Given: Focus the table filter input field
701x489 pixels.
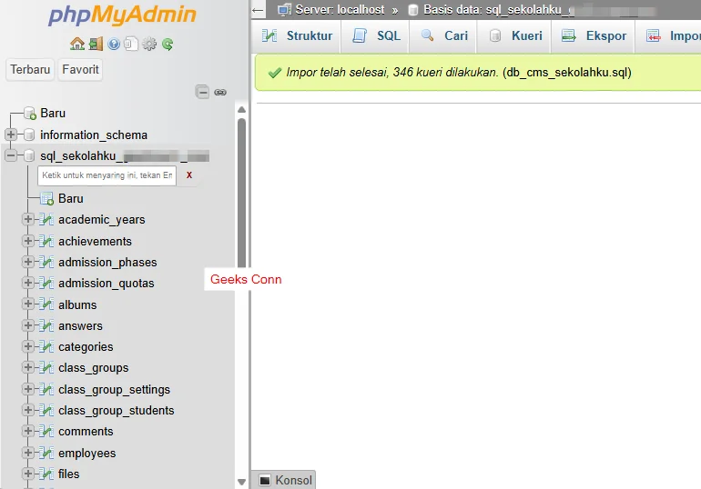Looking at the screenshot, I should 107,175.
